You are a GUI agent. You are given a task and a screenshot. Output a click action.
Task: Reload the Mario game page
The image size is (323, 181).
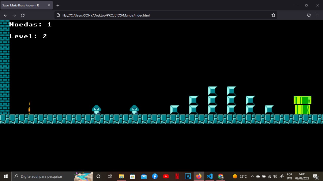[x=23, y=15]
